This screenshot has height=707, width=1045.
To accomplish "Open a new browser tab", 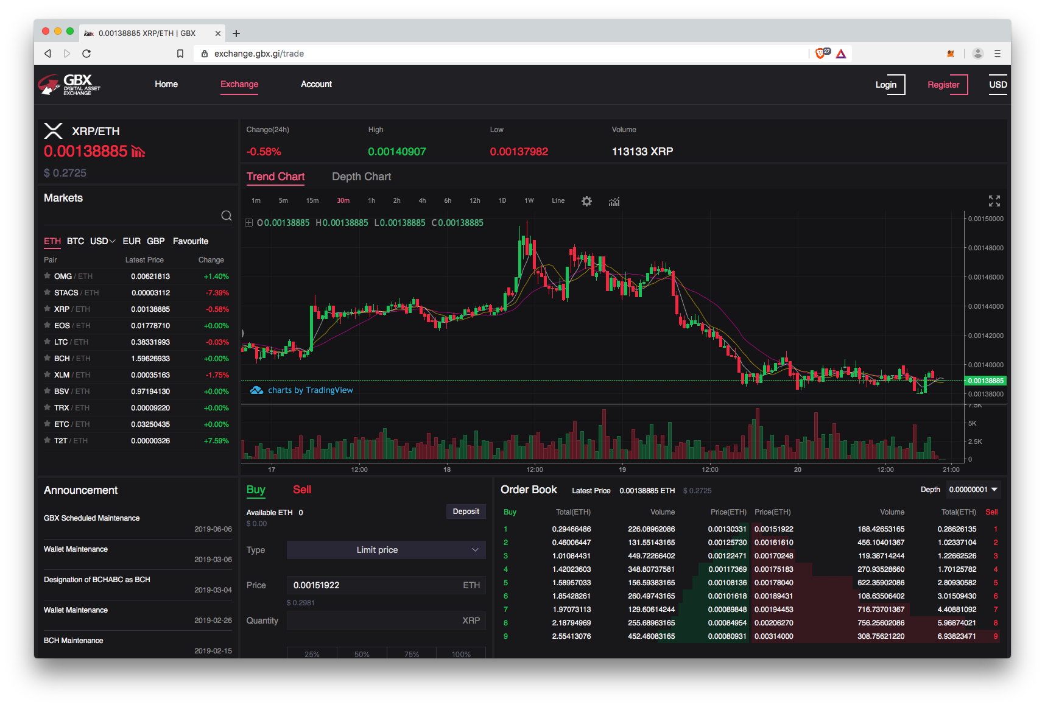I will tap(236, 33).
